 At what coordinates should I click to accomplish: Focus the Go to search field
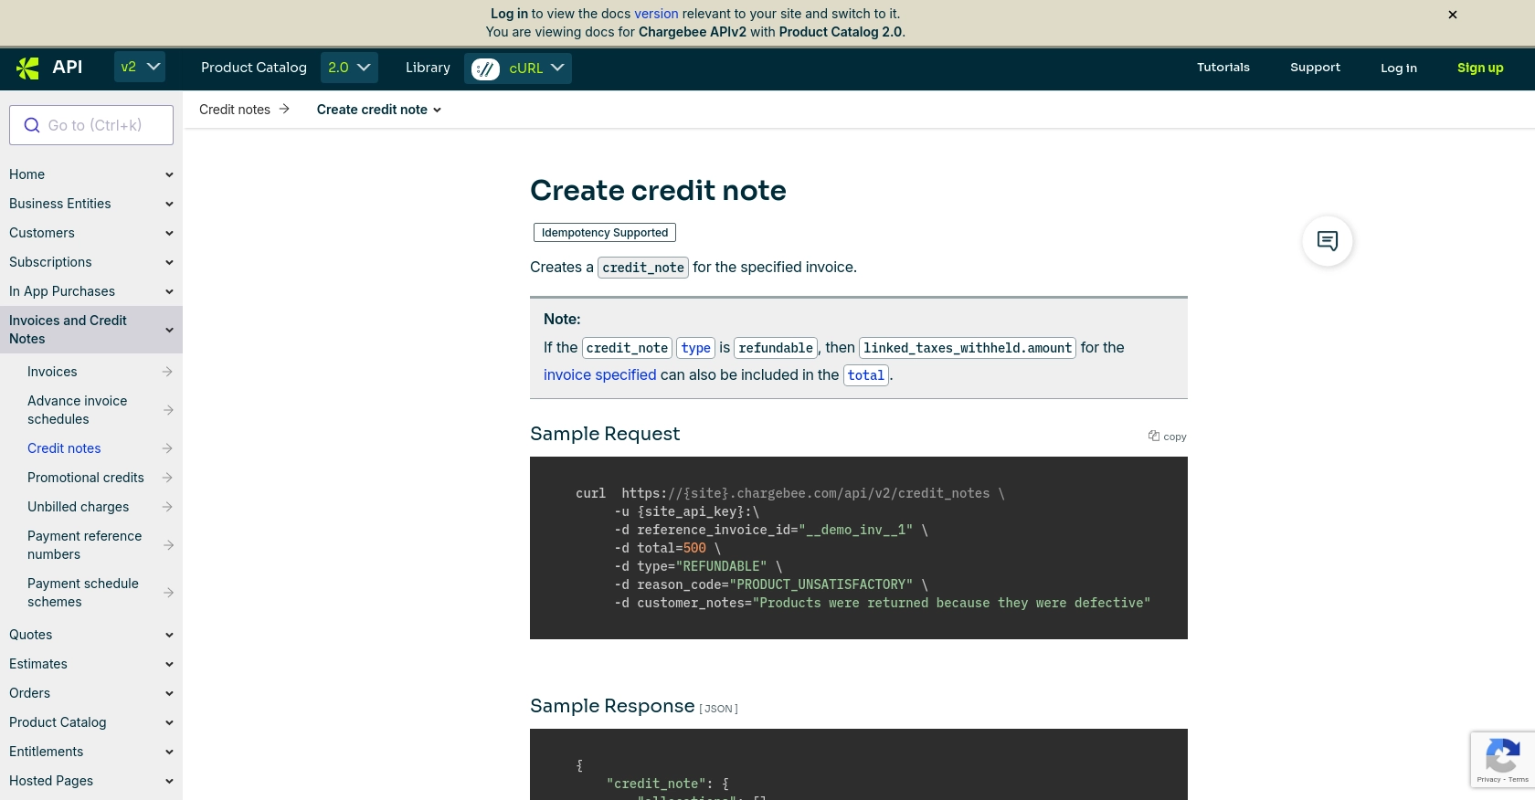point(91,125)
